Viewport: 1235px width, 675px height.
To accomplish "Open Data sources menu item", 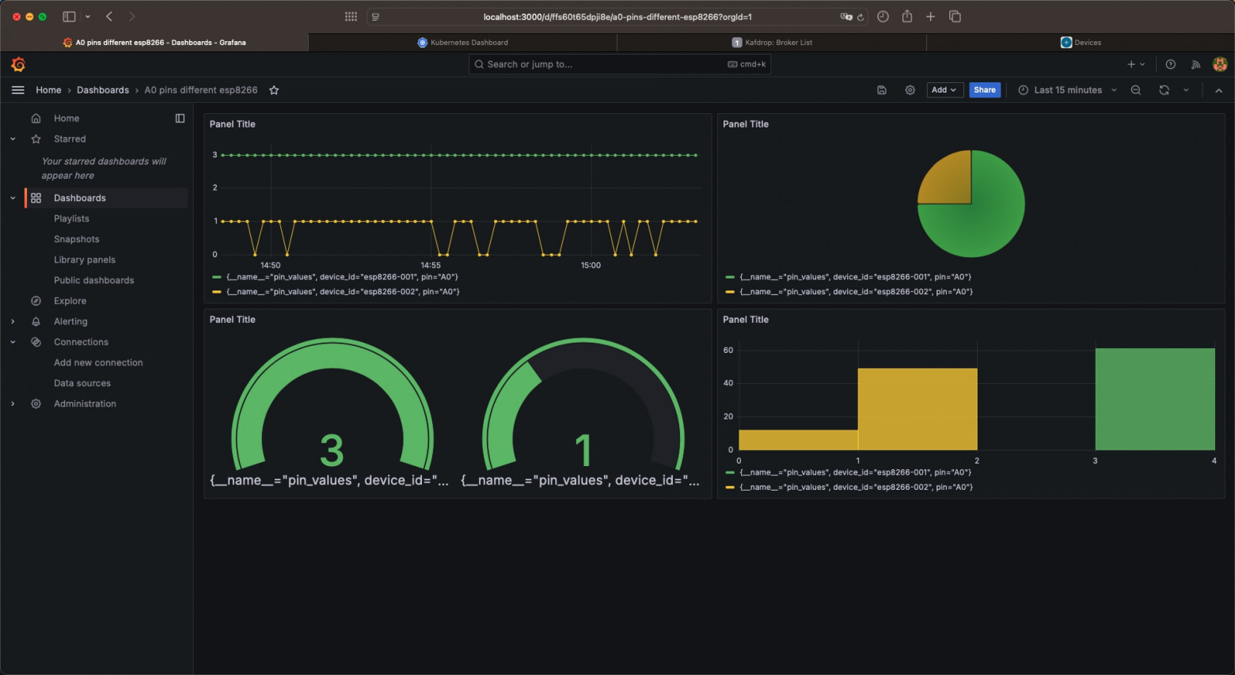I will pos(82,383).
